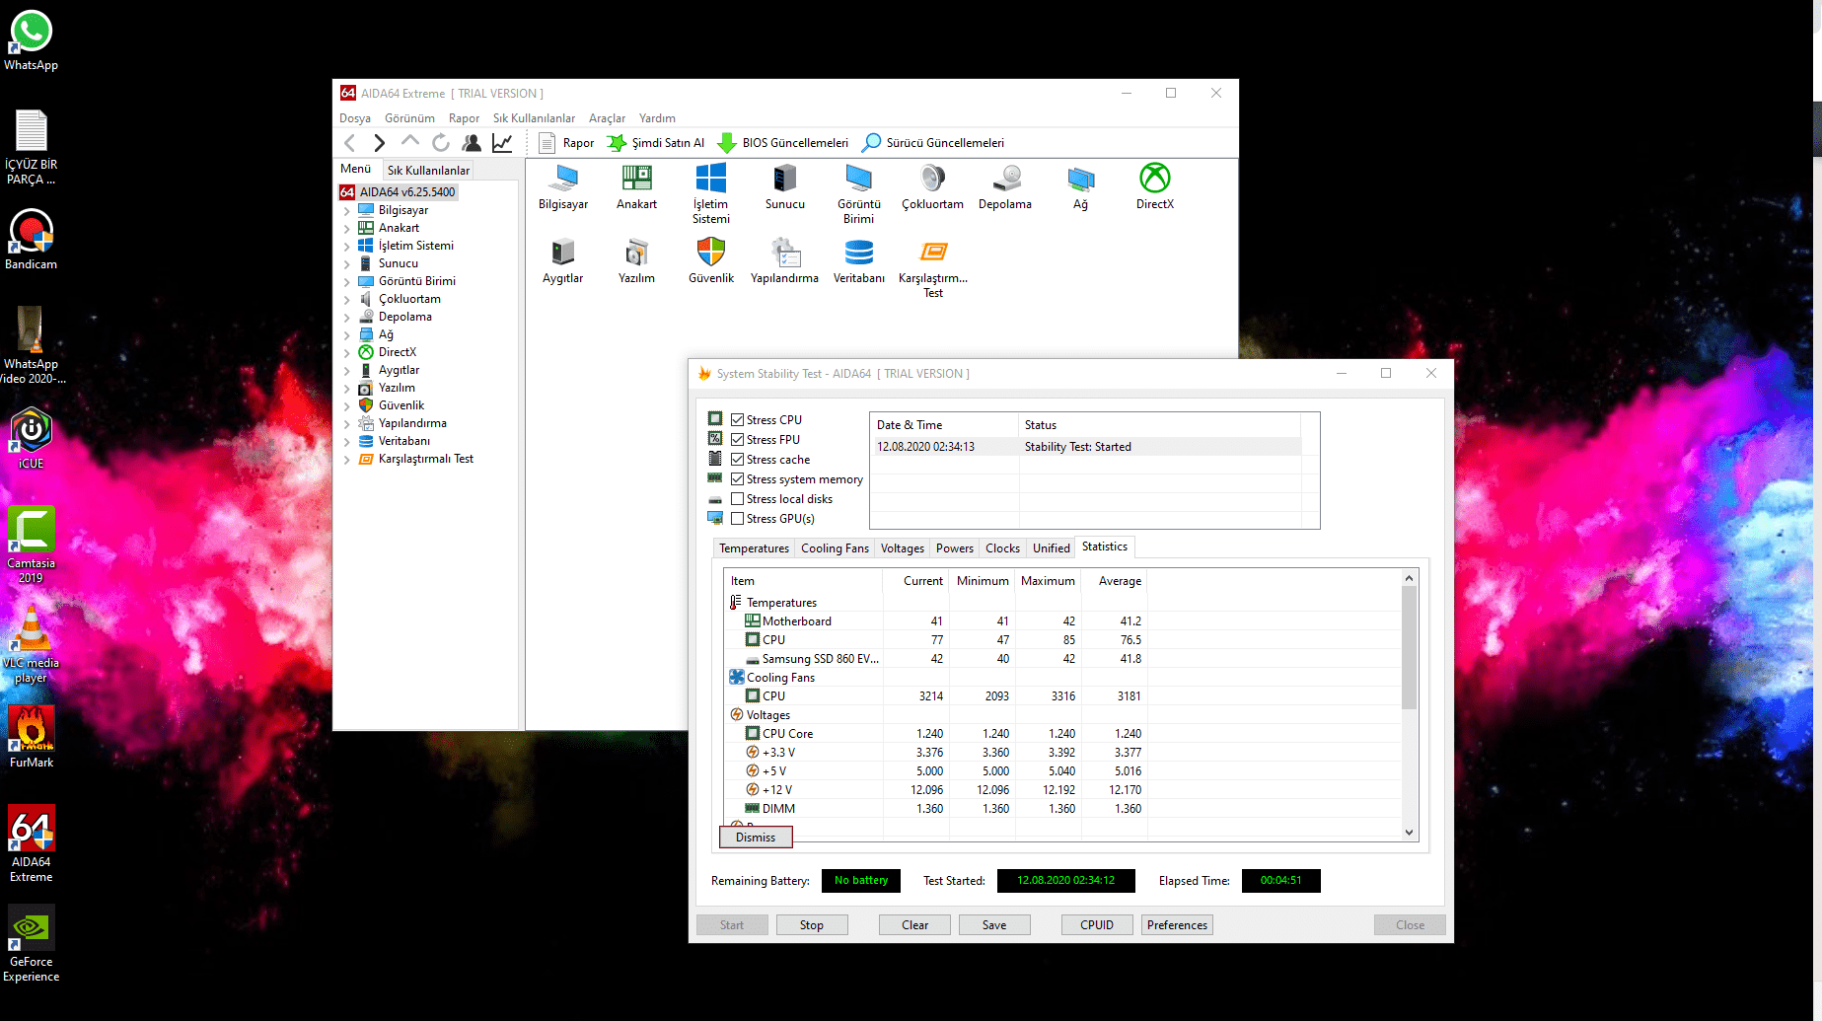This screenshot has width=1822, height=1021.
Task: Open the Yapılandırma category icon
Action: 784,261
